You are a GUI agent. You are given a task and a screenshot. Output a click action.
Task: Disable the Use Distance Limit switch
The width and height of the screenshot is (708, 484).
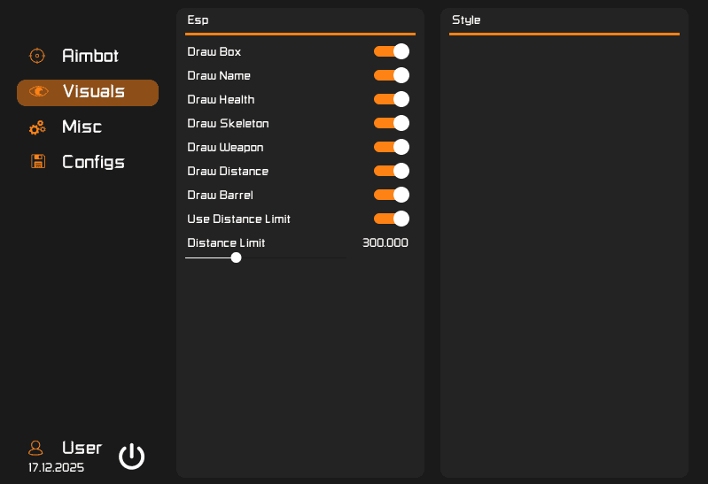coord(391,219)
